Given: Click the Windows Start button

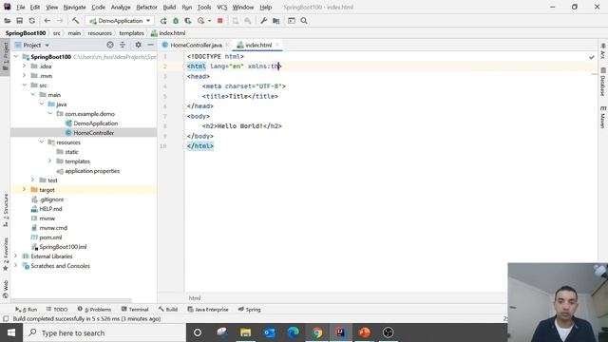Looking at the screenshot, I should tap(11, 332).
